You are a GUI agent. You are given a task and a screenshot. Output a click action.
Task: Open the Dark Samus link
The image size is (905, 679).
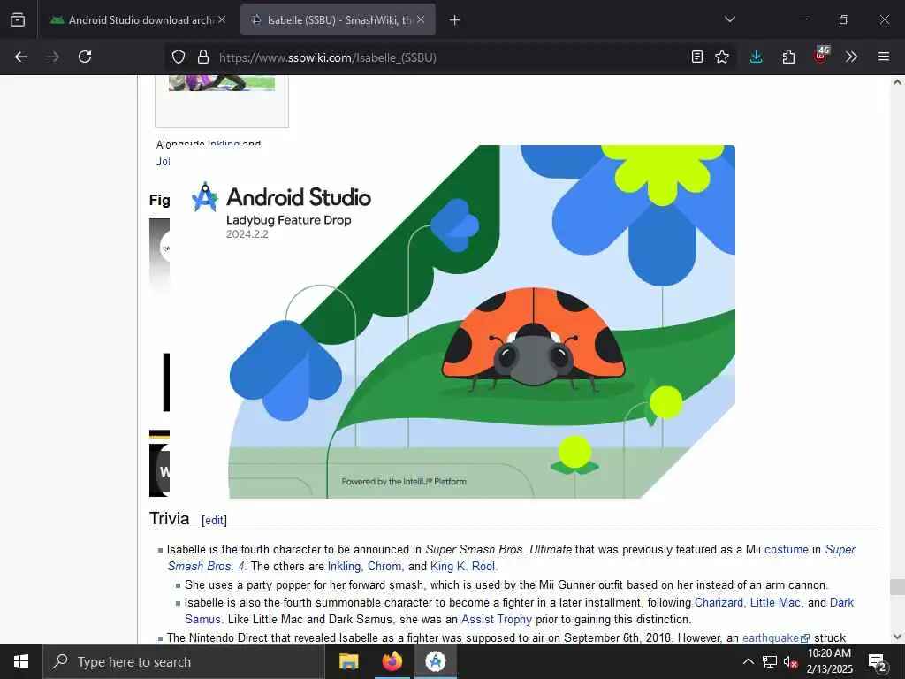coord(841,603)
